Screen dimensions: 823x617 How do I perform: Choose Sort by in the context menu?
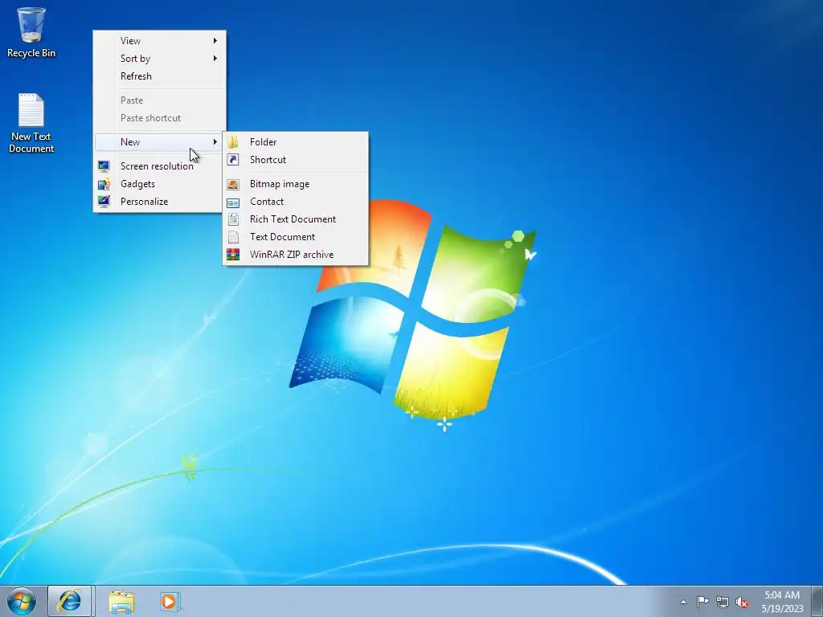click(x=160, y=58)
